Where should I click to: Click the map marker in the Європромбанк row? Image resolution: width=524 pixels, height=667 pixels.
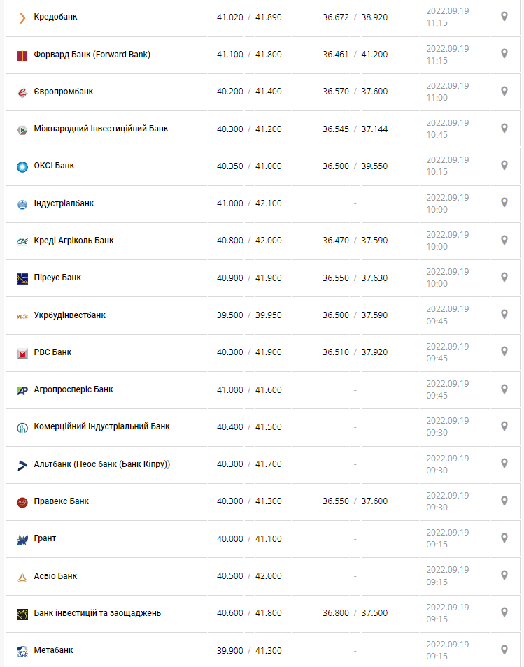pos(504,91)
